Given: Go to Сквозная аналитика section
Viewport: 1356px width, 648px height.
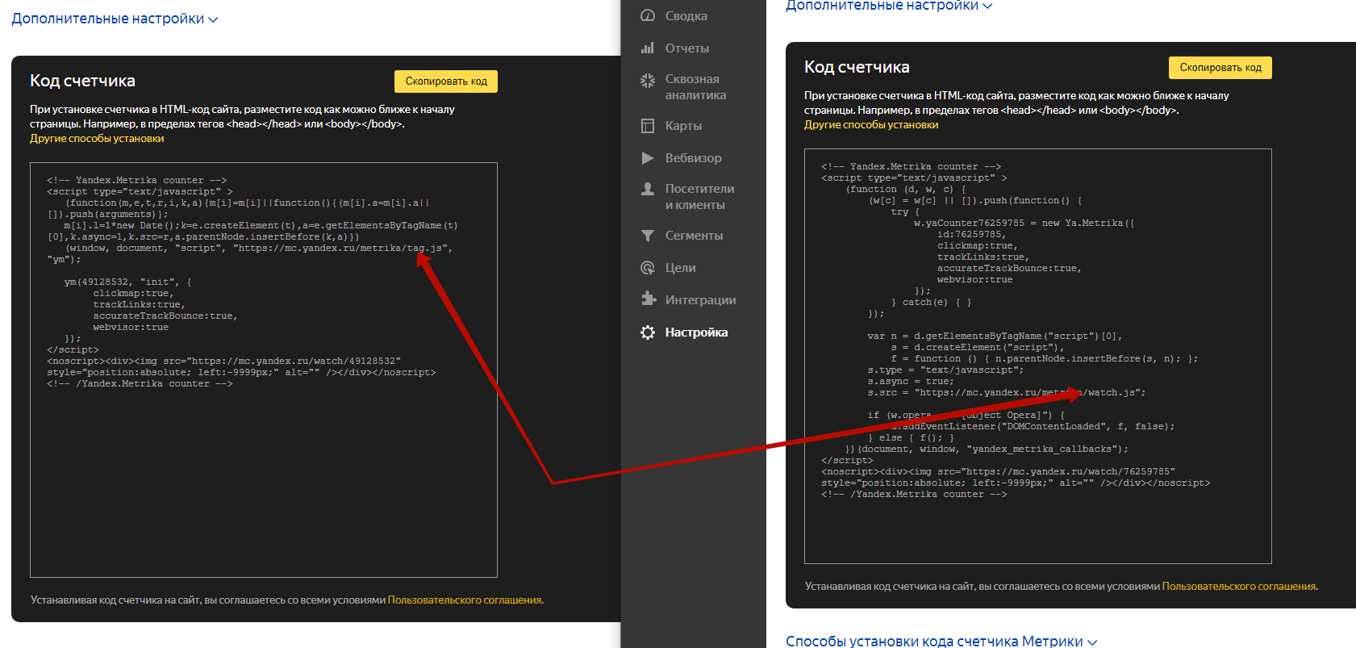Looking at the screenshot, I should coord(695,87).
